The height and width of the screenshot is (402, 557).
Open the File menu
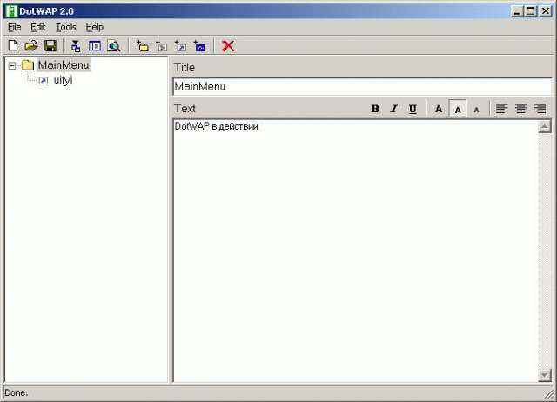pos(15,27)
